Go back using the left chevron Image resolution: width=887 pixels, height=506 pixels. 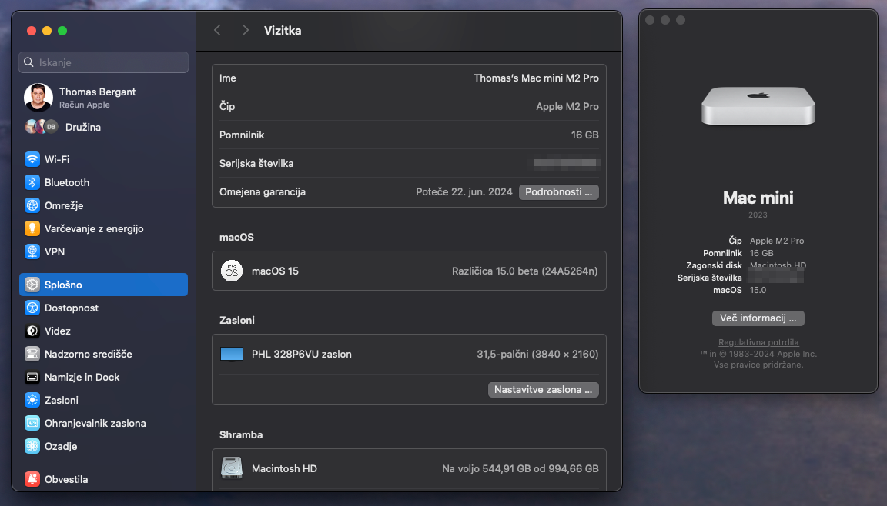tap(217, 30)
